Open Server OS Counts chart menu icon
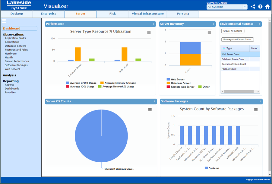 150,110
